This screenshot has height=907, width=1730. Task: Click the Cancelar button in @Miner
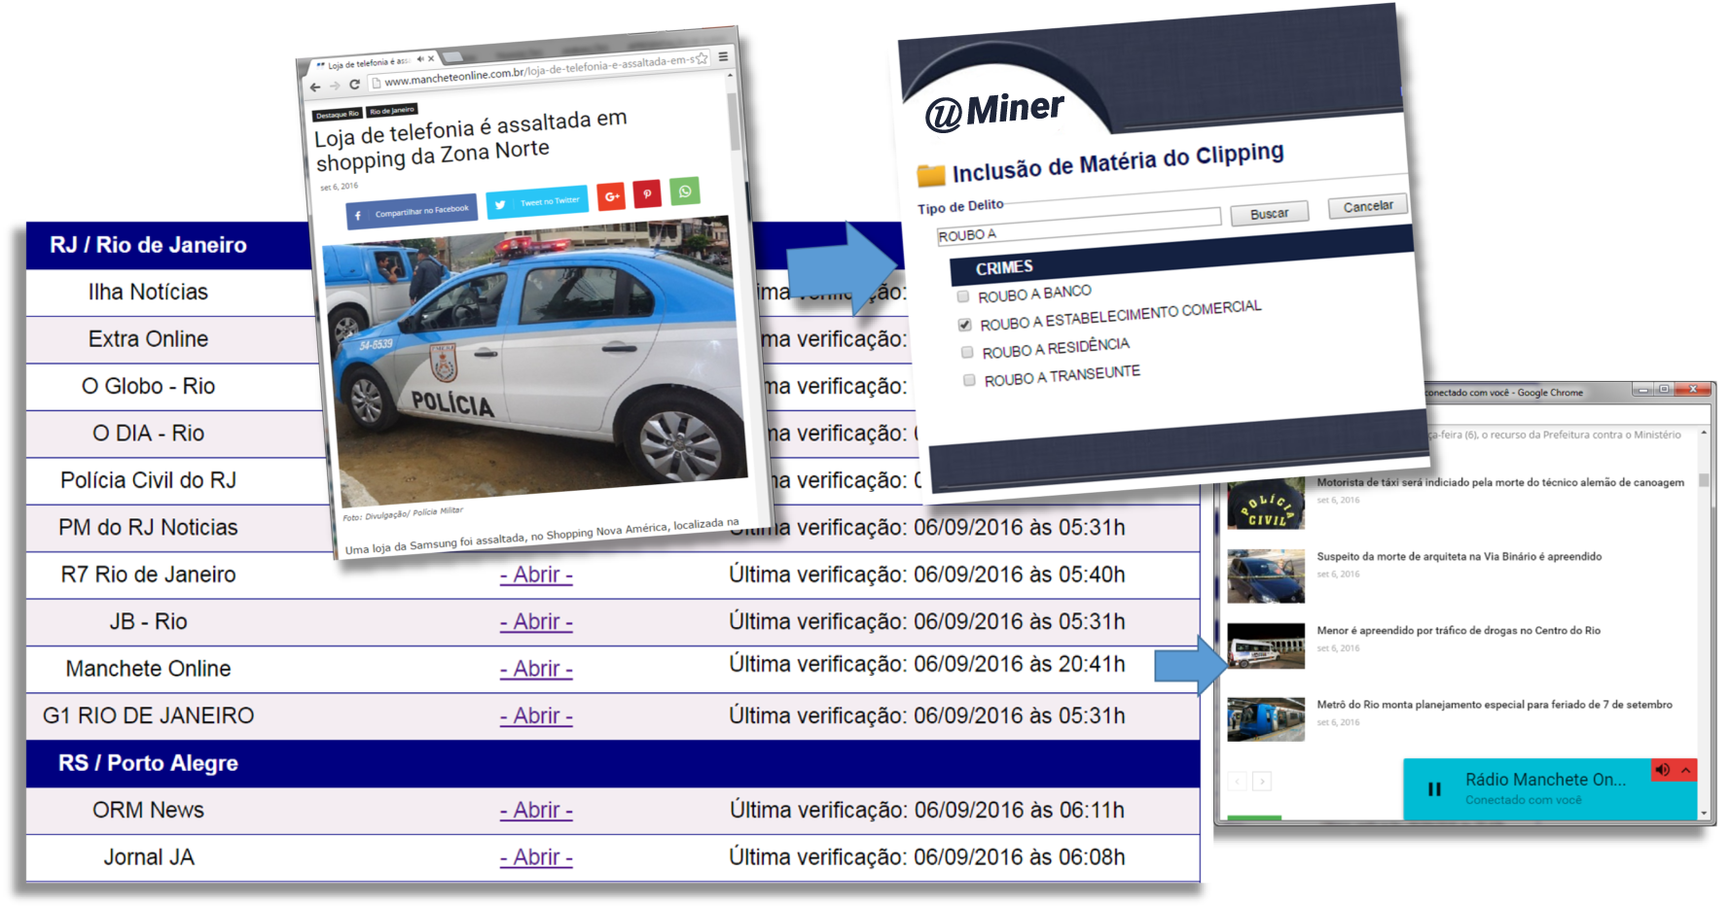click(x=1368, y=206)
